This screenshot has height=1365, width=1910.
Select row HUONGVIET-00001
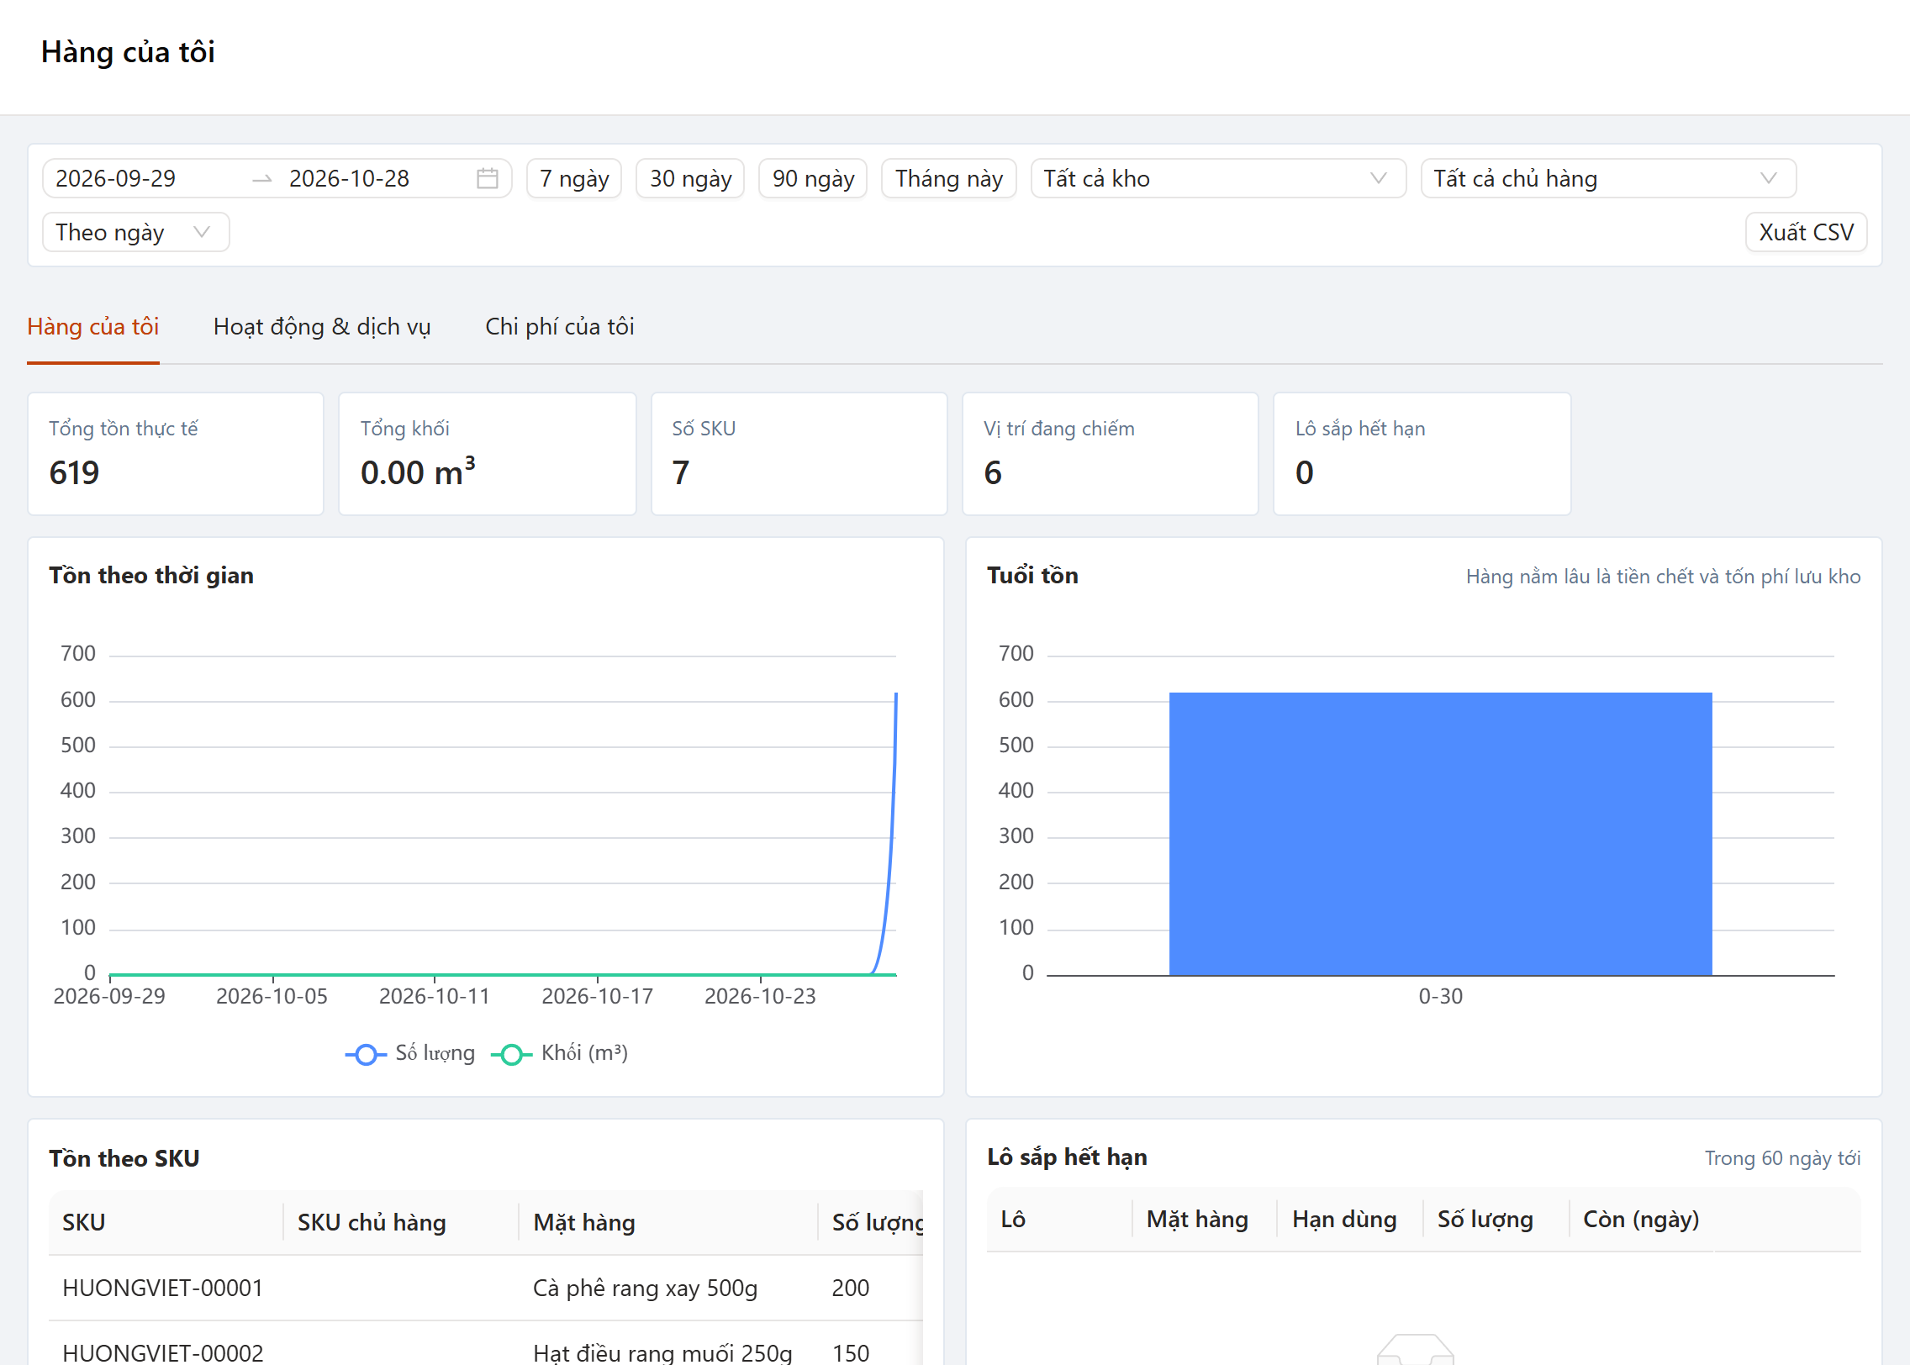[486, 1288]
